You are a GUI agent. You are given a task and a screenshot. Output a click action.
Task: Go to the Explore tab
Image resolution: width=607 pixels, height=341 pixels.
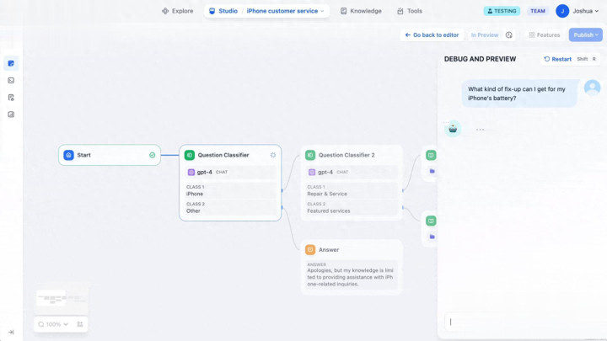tap(177, 11)
